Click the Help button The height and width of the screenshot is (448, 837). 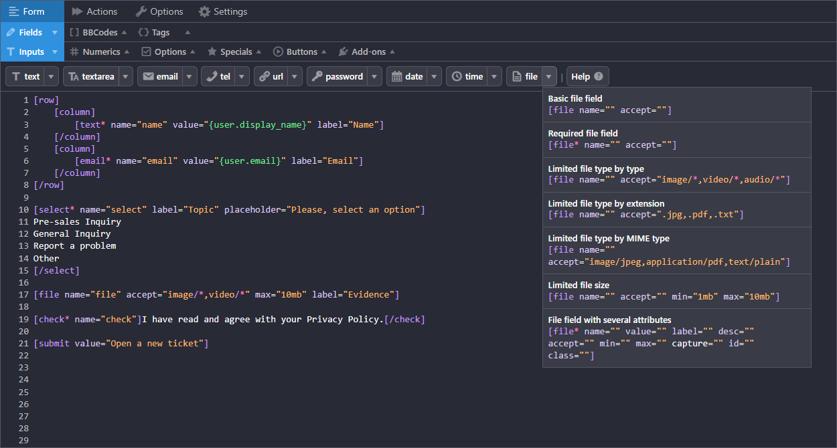(587, 76)
